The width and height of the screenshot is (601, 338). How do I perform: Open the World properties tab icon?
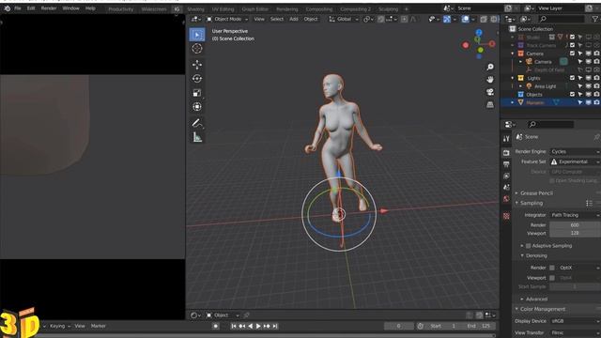(506, 199)
